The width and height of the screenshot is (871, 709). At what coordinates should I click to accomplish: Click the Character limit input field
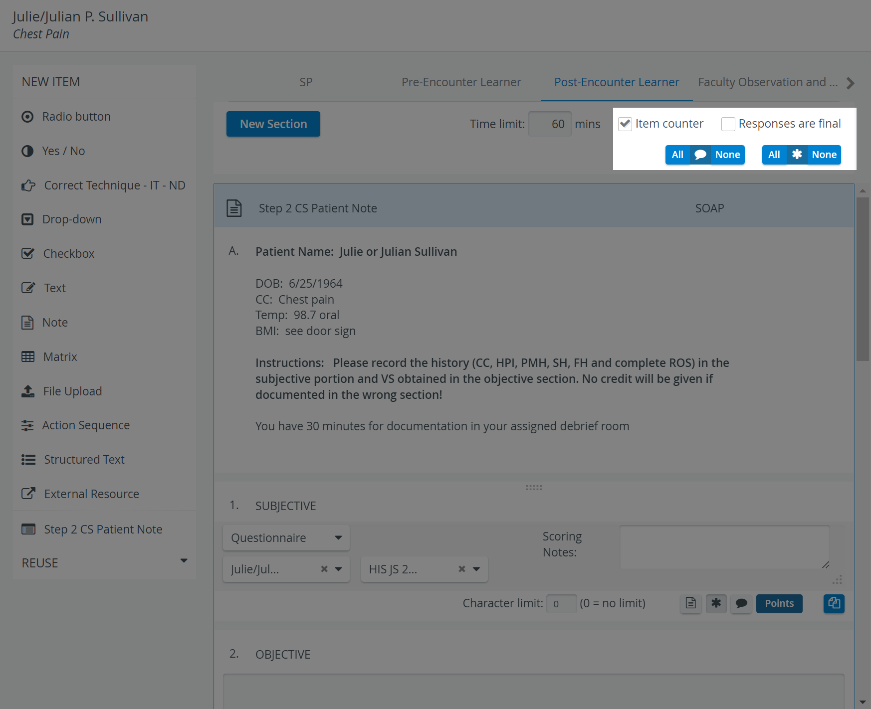(562, 603)
